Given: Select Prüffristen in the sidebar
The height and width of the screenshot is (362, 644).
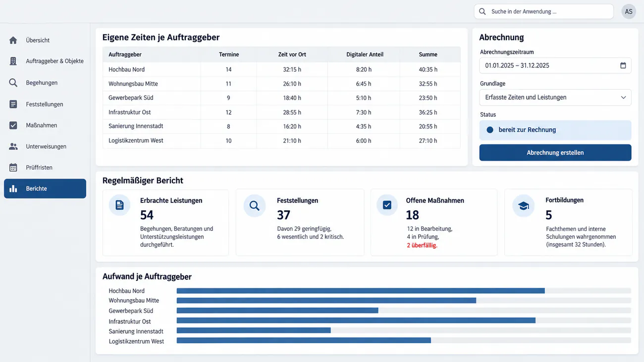Looking at the screenshot, I should click(45, 168).
